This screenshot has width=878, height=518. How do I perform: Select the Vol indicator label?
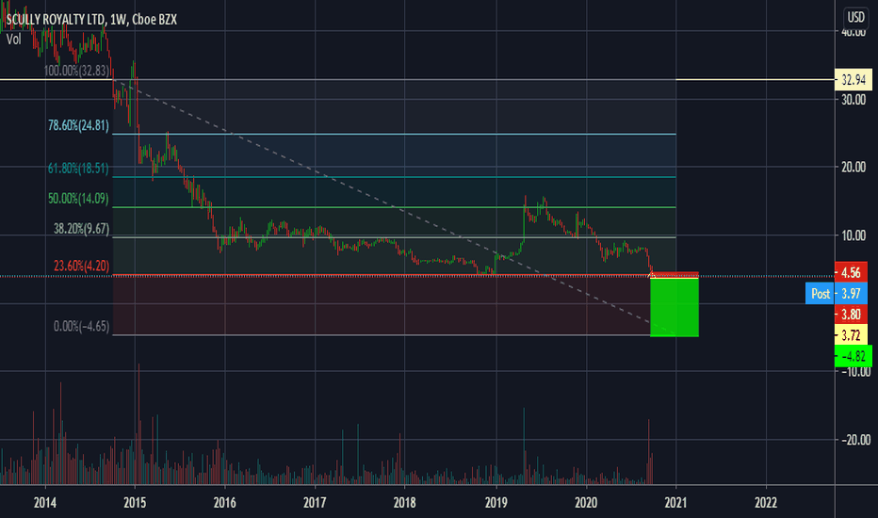click(x=13, y=40)
